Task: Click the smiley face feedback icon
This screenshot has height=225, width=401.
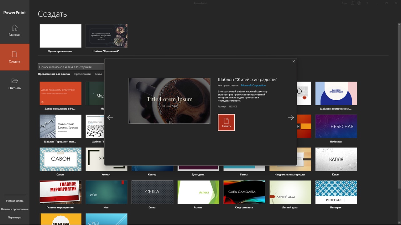Action: point(353,3)
